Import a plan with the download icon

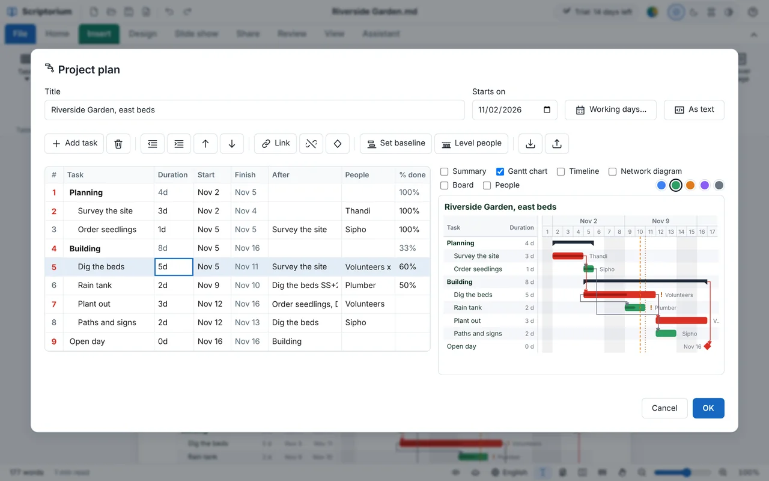530,144
